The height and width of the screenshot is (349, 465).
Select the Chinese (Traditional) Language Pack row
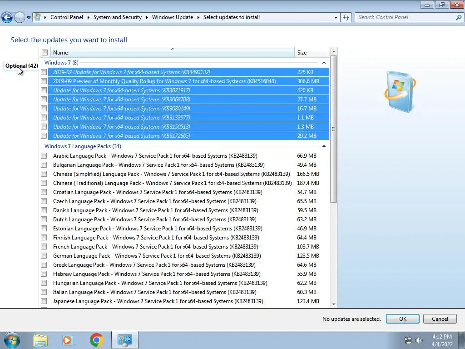click(188, 183)
